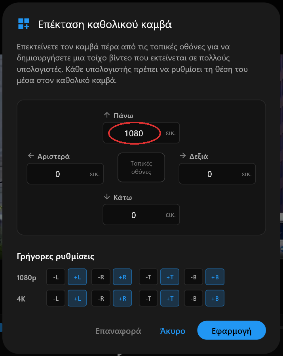Add 4K to bottom with +B
283x356 pixels.
215,298
